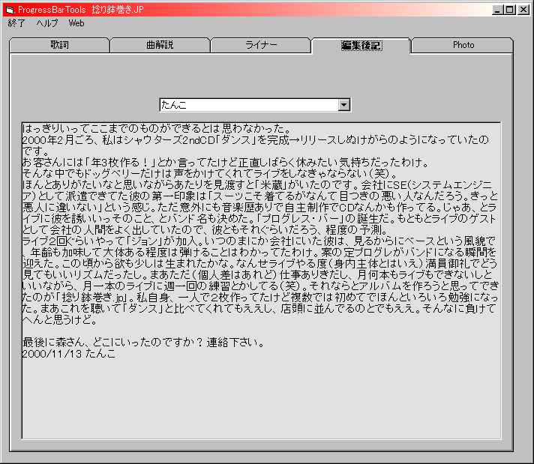534x464 pixels.
Task: Click the signature 2000/11/13 たんこ
Action: pos(69,353)
